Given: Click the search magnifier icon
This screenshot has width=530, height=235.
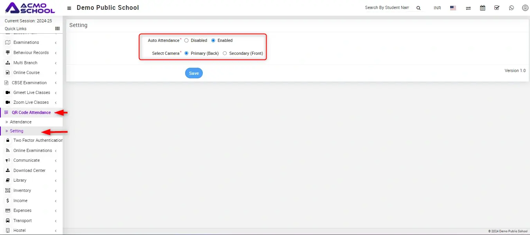Looking at the screenshot, I should click(x=418, y=8).
